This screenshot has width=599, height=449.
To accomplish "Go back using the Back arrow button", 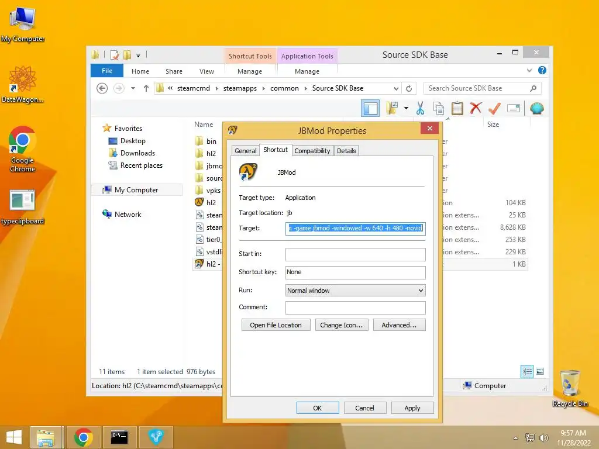I will (102, 88).
